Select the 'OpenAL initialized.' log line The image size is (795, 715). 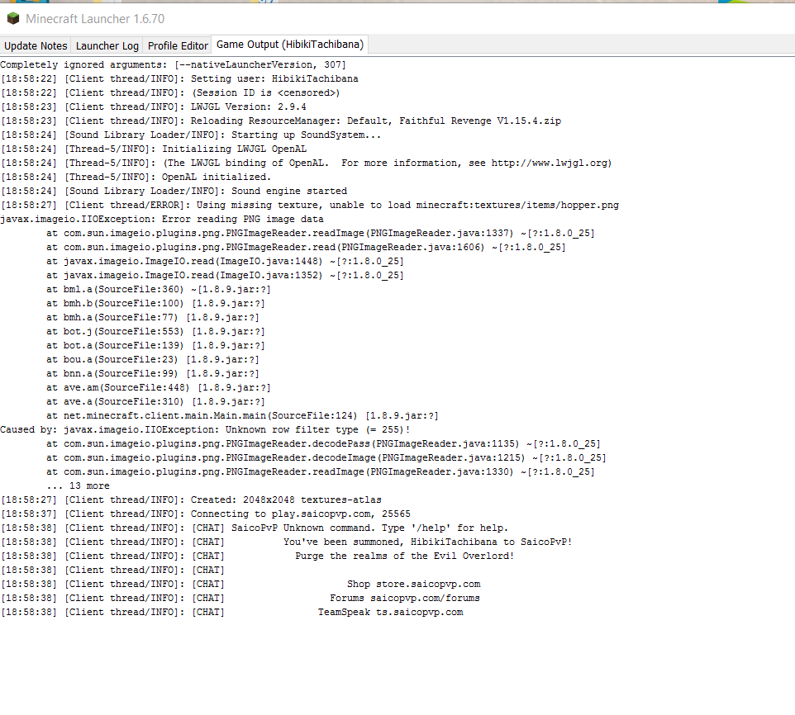[136, 178]
